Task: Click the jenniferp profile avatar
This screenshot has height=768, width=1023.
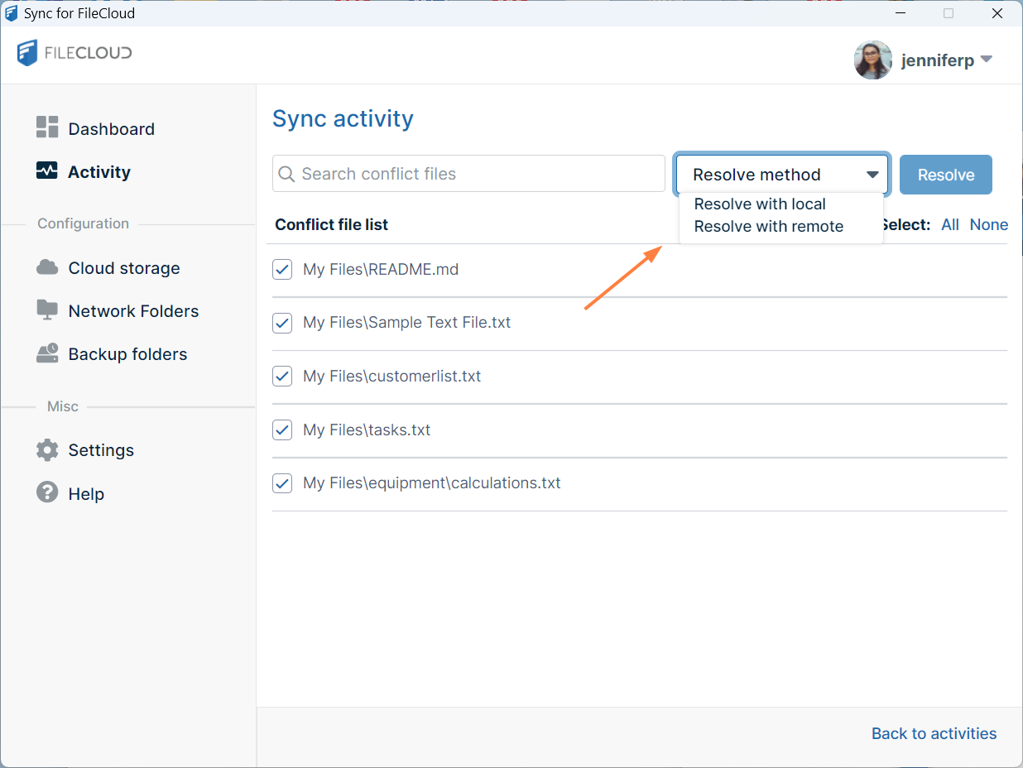Action: click(872, 60)
